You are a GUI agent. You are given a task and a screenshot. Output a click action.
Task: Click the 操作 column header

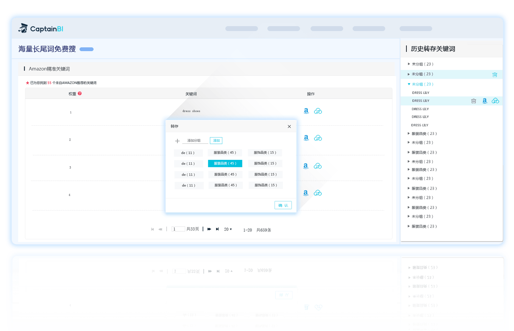click(x=311, y=94)
